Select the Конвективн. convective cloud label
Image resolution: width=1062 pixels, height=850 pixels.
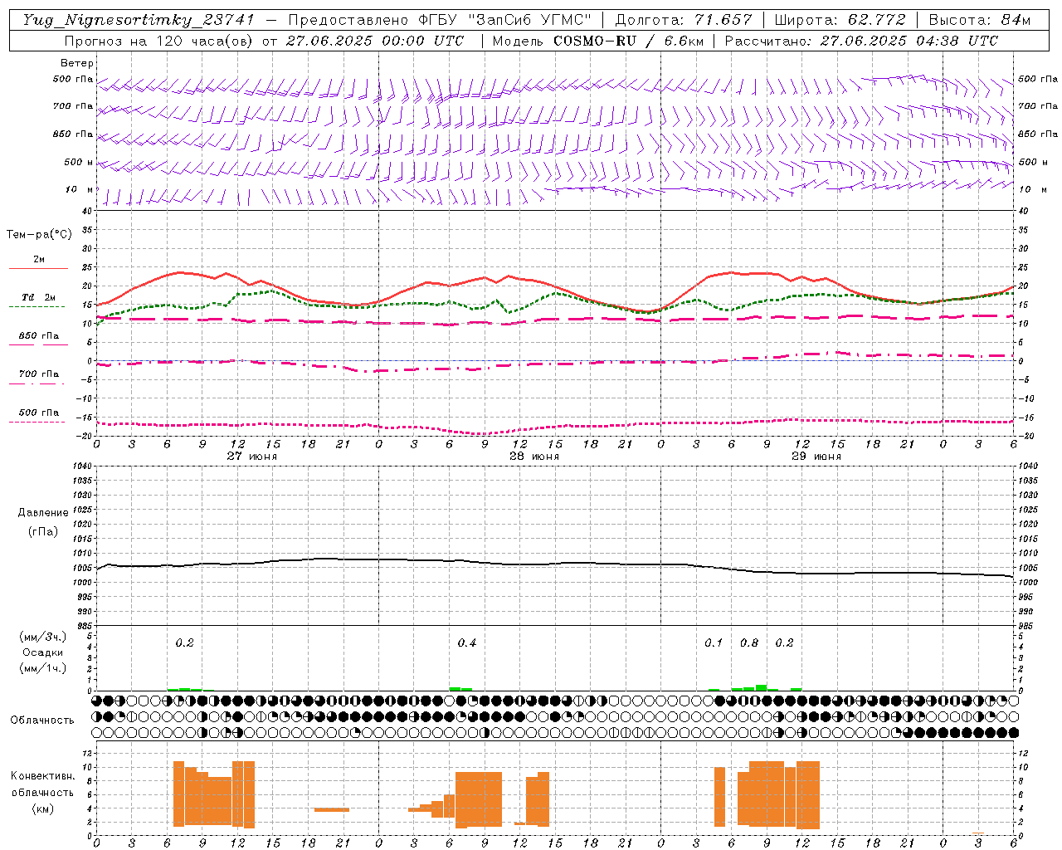43,776
